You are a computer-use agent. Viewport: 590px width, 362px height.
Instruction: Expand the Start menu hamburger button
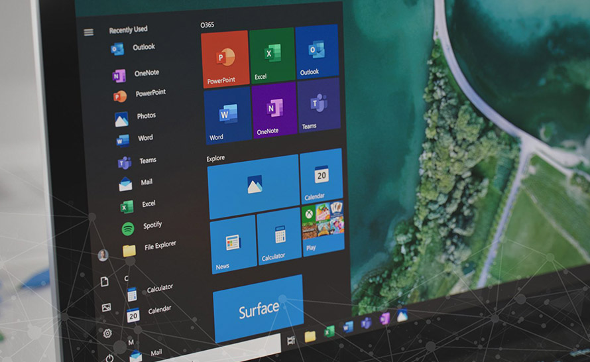pos(89,32)
